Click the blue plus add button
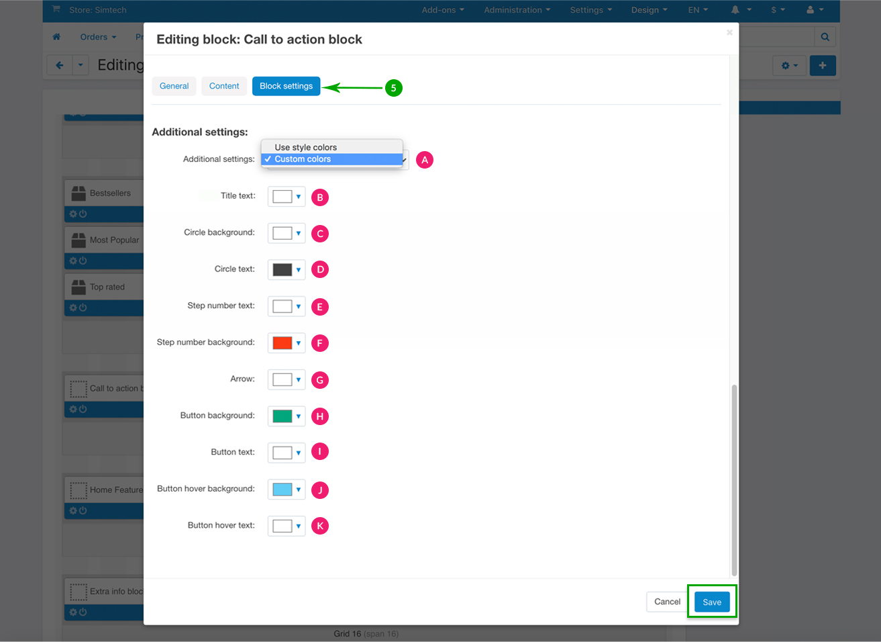Image resolution: width=881 pixels, height=642 pixels. [x=822, y=65]
